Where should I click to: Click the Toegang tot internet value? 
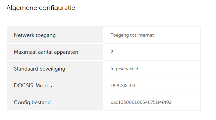tap(132, 35)
